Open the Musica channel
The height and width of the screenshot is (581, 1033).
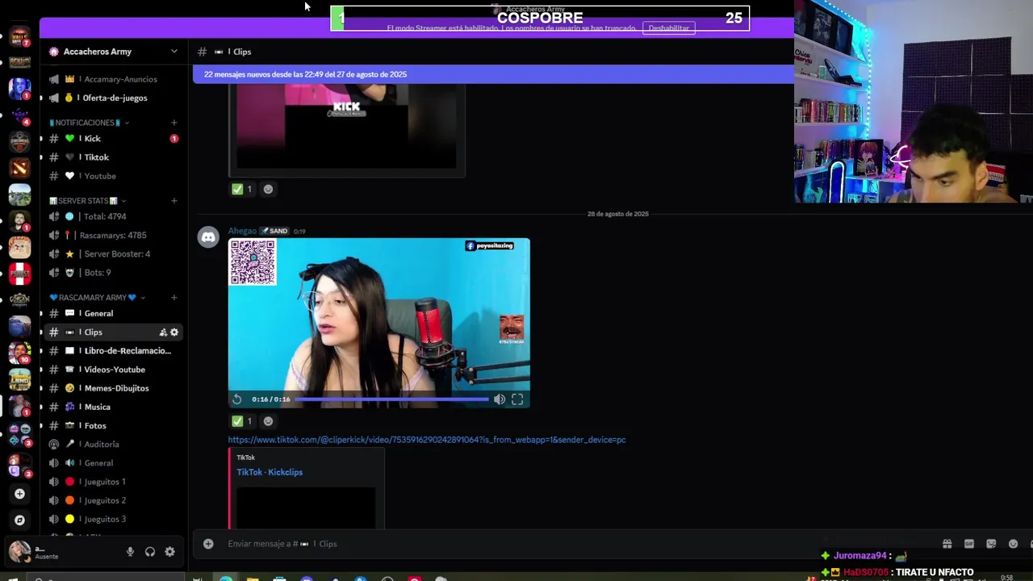click(x=113, y=408)
